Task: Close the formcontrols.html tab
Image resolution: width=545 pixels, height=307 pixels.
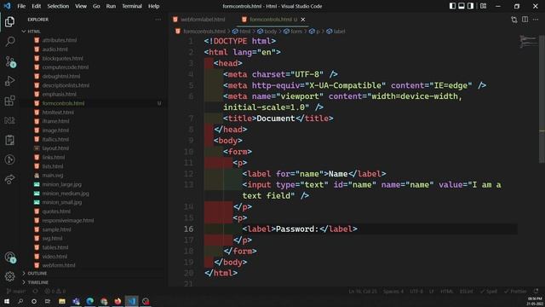Action: pyautogui.click(x=303, y=20)
